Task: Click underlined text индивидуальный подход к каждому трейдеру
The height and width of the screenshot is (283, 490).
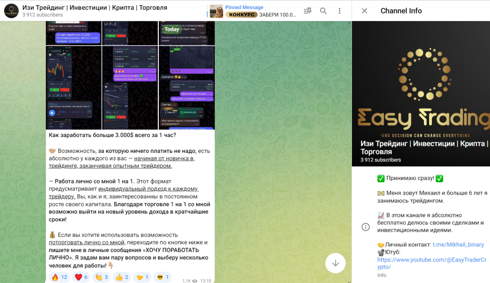Action: 123,193
